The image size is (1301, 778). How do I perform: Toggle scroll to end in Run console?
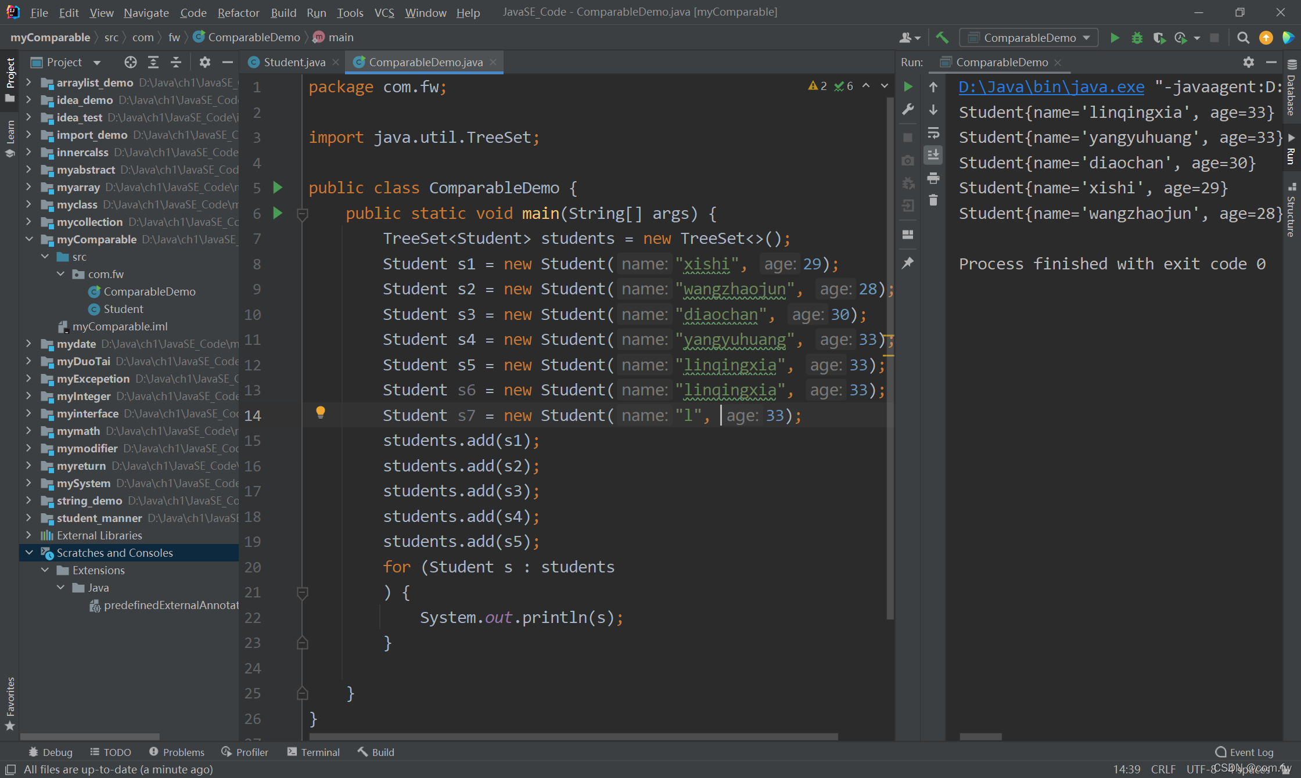(x=933, y=155)
